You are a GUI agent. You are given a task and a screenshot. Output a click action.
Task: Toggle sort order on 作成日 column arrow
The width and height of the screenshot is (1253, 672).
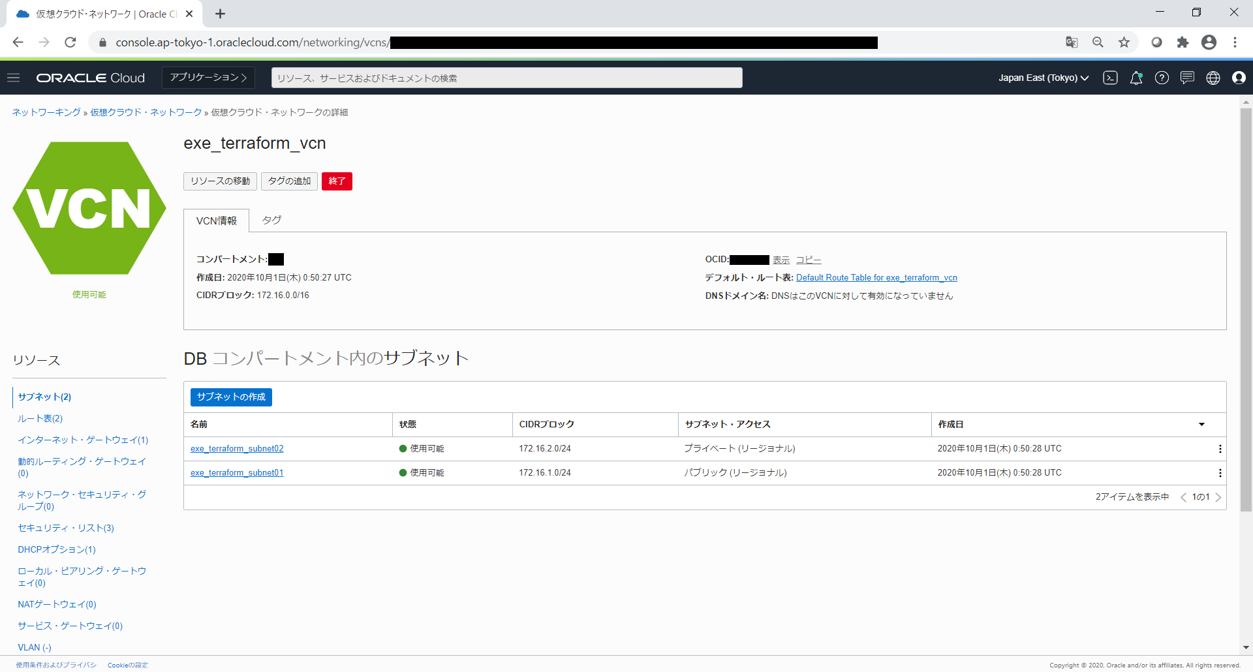1201,425
